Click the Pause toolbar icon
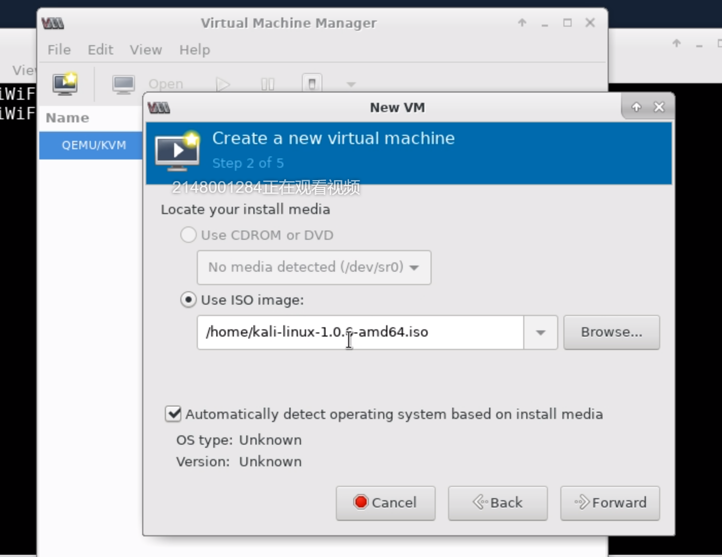This screenshot has width=722, height=557. (x=268, y=84)
